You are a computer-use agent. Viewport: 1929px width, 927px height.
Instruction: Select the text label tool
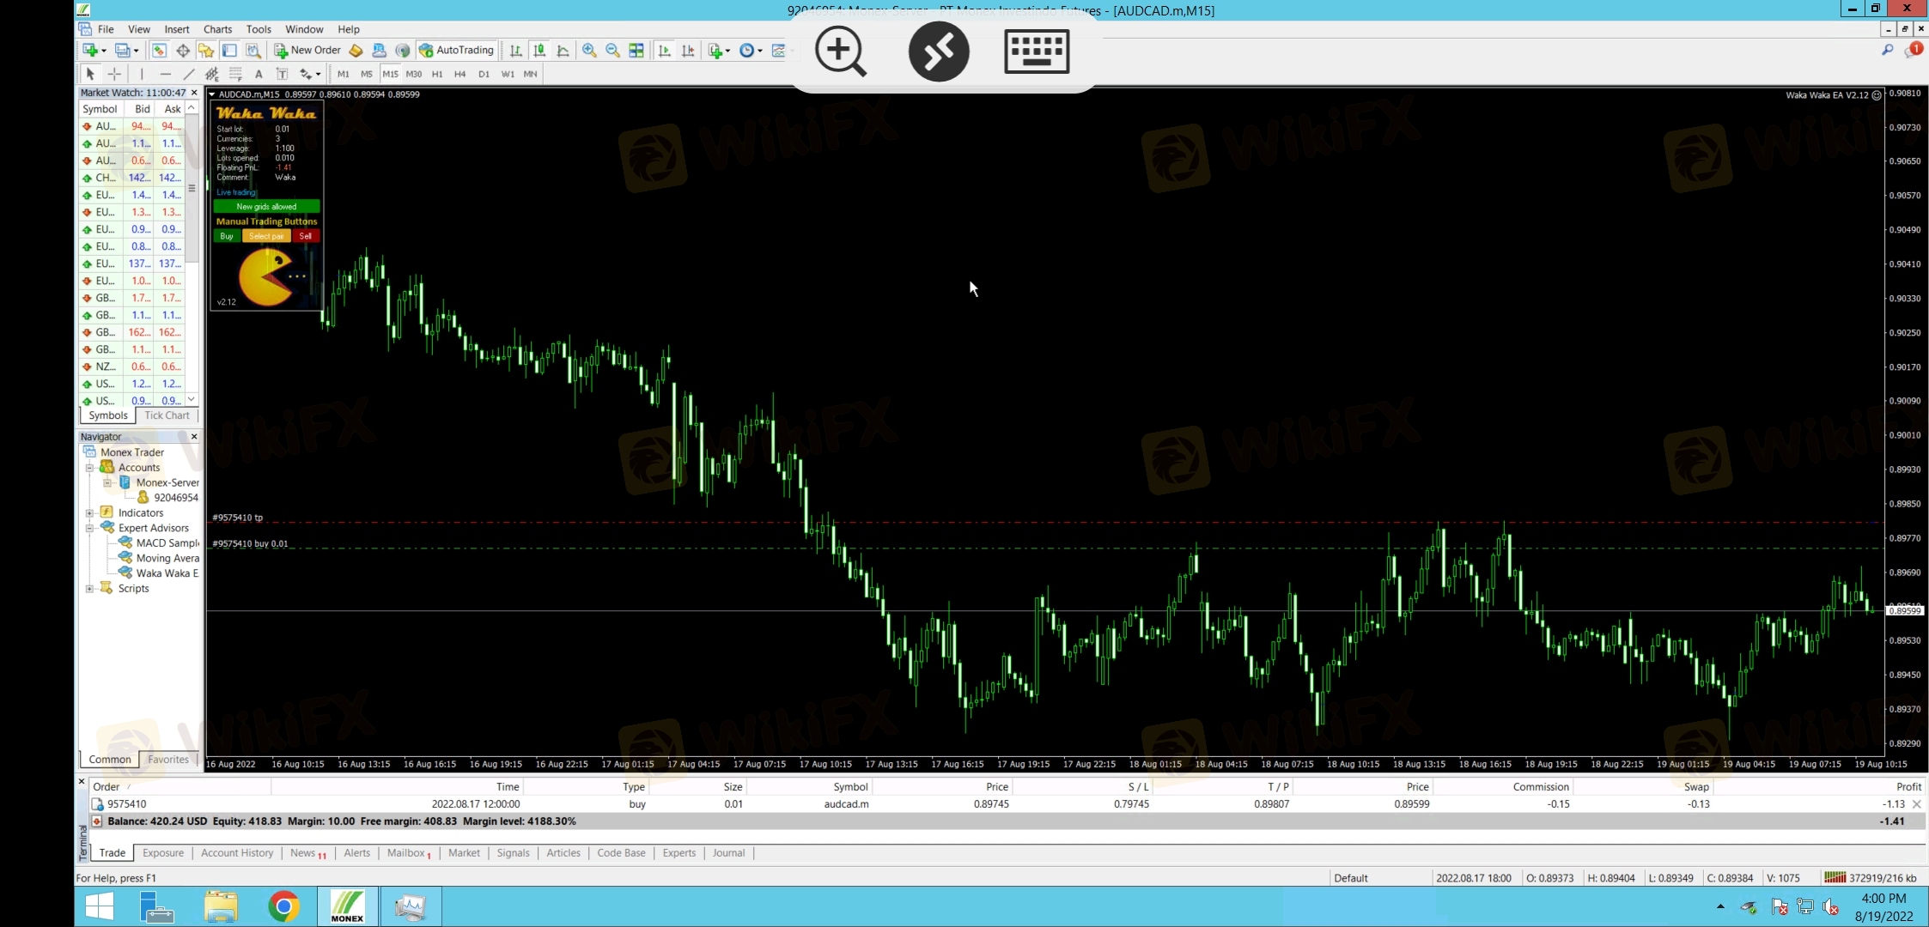click(x=282, y=74)
